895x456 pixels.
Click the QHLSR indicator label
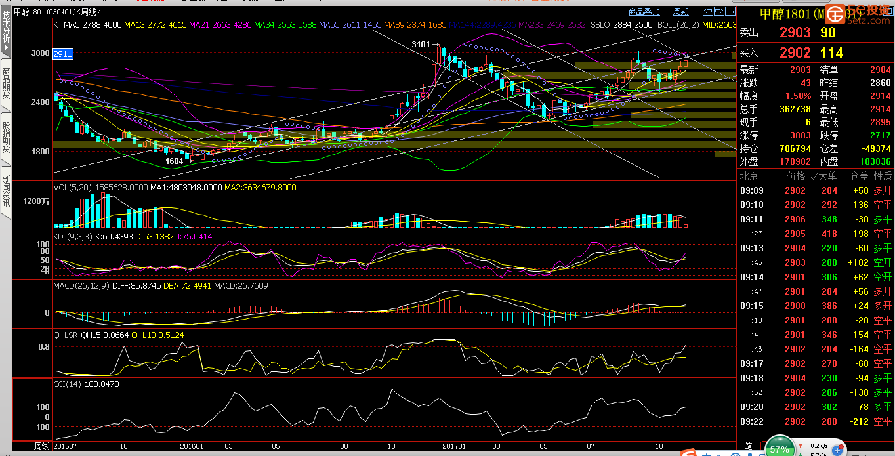point(66,335)
